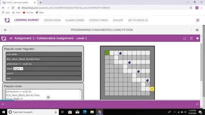Image resolution: width=205 pixels, height=115 pixels.
Task: Close the InfyTQ browser tab
Action: pos(35,3)
